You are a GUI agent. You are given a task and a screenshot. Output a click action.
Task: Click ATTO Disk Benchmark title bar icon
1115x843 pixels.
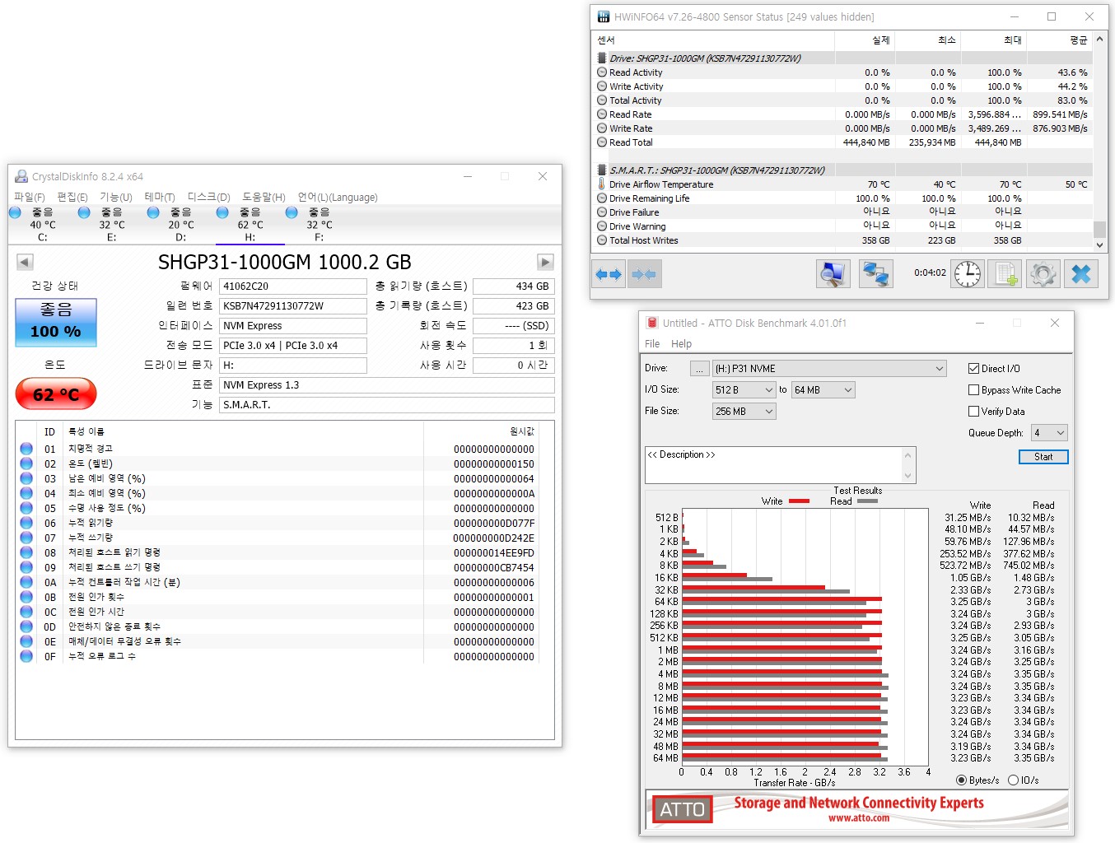click(652, 323)
